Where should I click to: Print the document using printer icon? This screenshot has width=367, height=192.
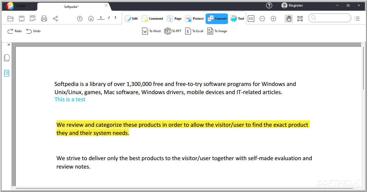44,19
